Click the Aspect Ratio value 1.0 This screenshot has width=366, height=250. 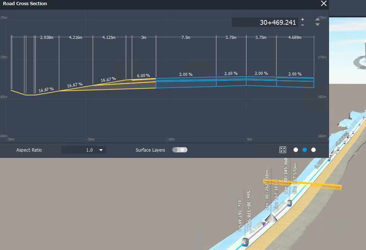click(89, 150)
